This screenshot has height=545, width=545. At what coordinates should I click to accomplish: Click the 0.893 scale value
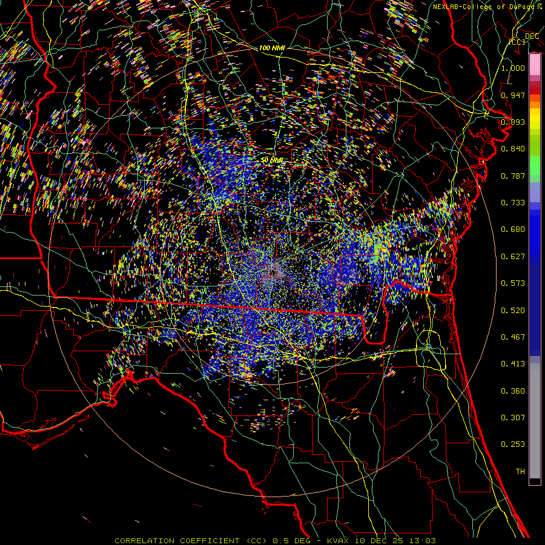[513, 122]
